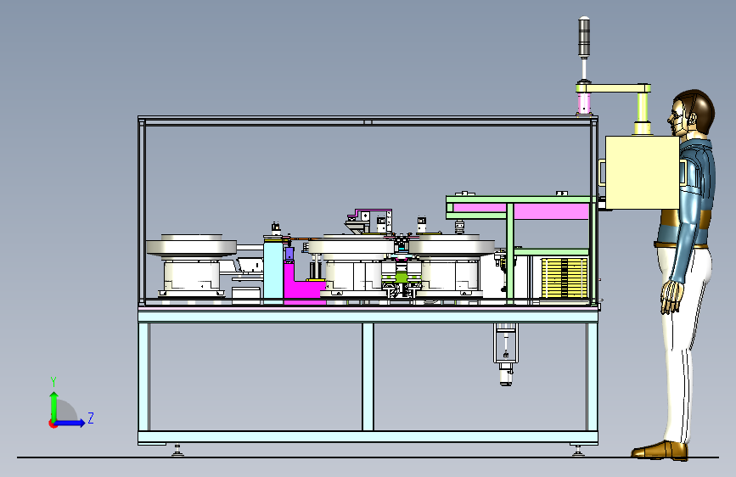
Task: Select the center vertical leg of the frame
Action: (368, 377)
